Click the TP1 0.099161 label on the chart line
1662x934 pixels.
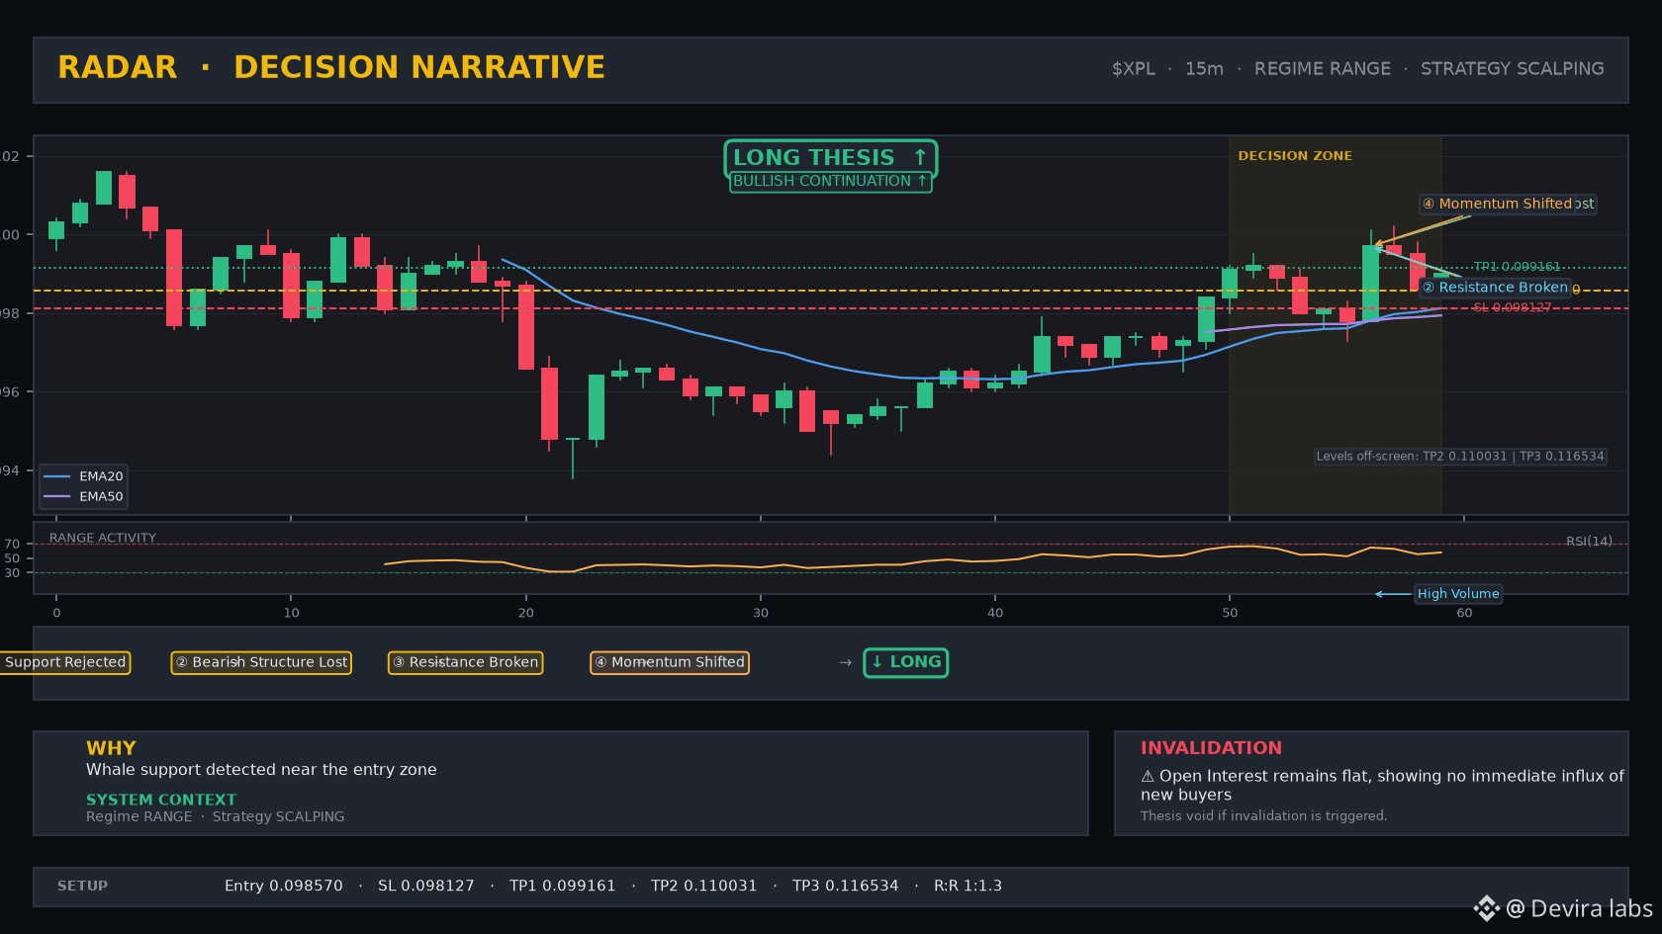[x=1517, y=267]
